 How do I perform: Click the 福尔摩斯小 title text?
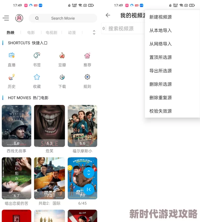[x=82, y=151]
